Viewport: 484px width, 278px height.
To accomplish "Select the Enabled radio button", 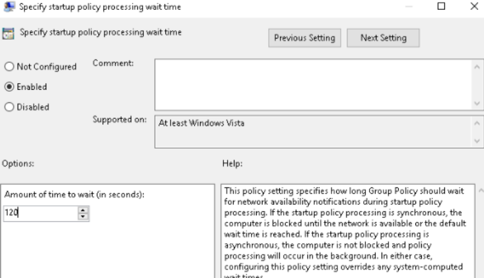I will (9, 87).
